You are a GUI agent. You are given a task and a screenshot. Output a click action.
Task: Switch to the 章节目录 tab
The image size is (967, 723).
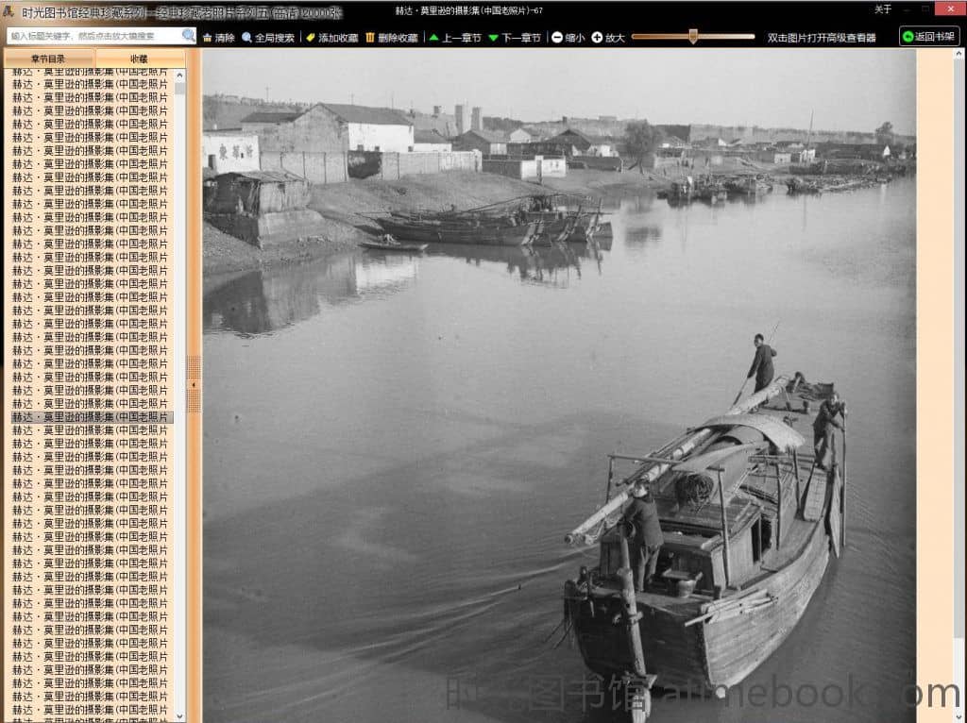(x=48, y=59)
